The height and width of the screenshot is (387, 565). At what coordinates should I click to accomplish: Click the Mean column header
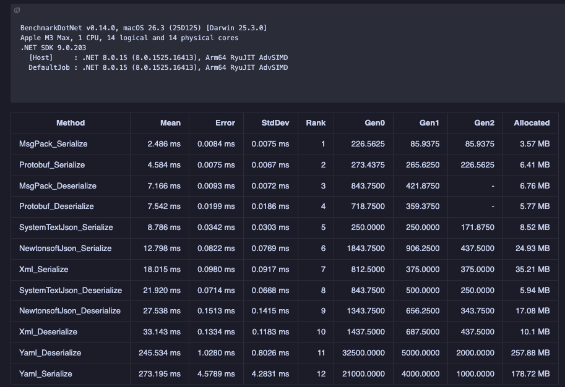tap(170, 123)
